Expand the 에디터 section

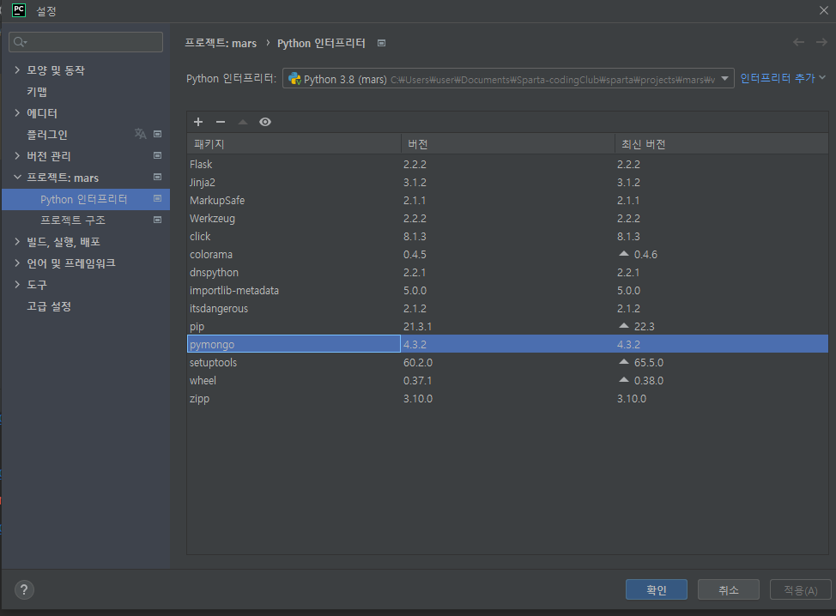[x=17, y=113]
